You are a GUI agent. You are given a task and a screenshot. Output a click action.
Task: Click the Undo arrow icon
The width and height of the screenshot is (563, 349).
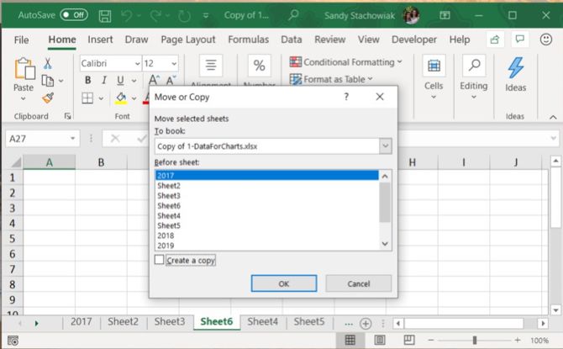click(x=126, y=15)
